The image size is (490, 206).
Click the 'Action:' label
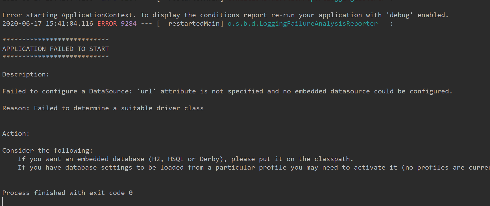coord(16,134)
